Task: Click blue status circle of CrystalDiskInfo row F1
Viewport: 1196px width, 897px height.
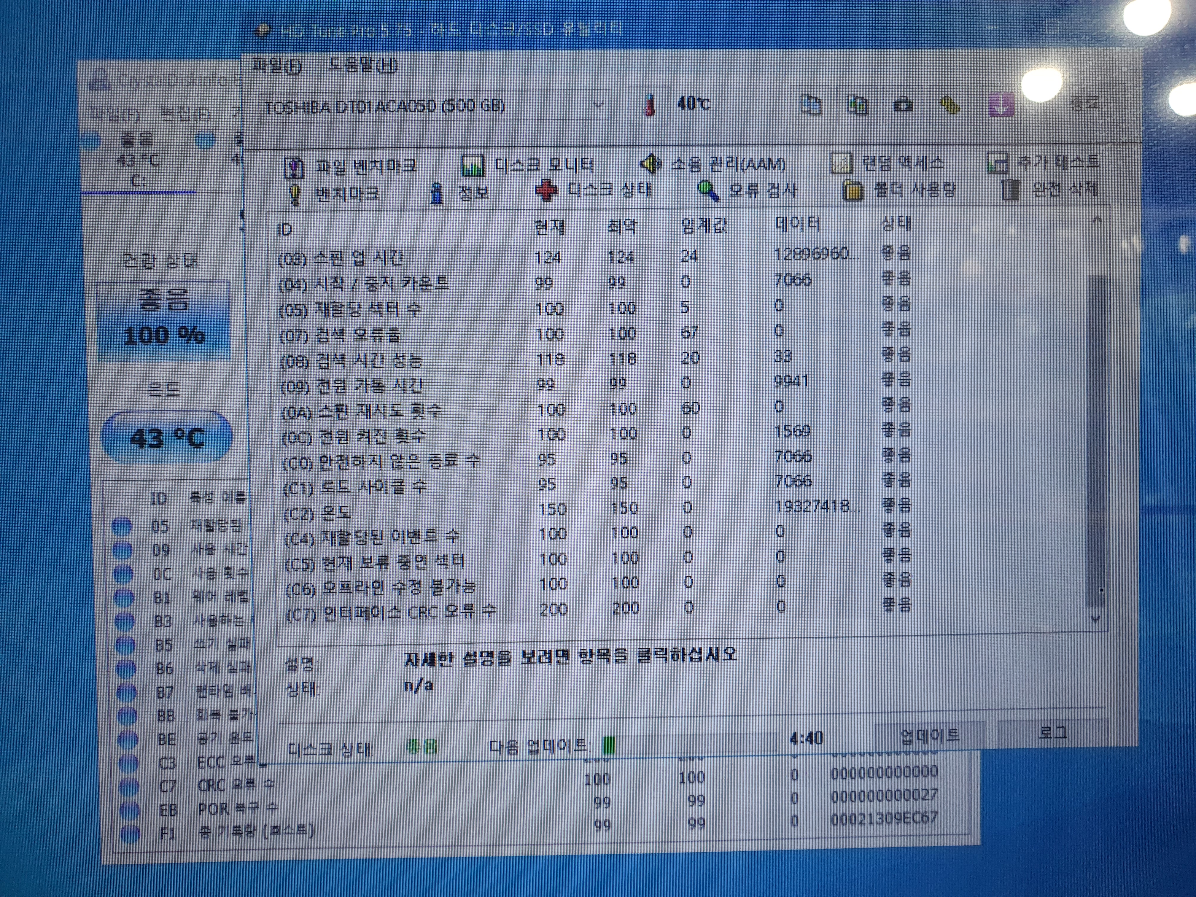Action: pyautogui.click(x=130, y=833)
